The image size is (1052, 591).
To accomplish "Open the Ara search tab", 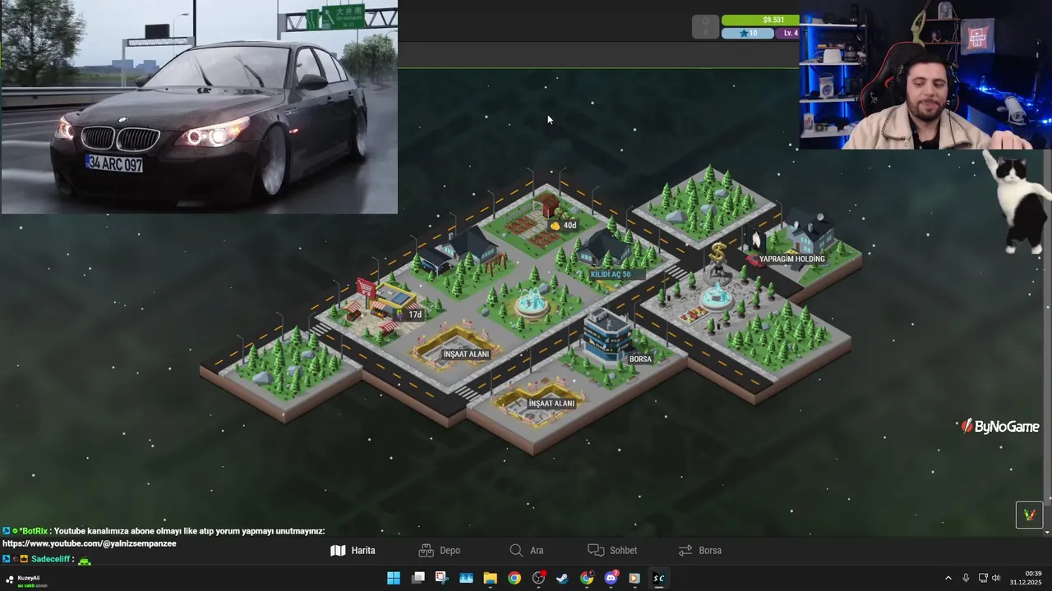I will pyautogui.click(x=526, y=551).
